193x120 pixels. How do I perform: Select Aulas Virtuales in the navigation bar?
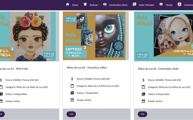click(x=146, y=5)
